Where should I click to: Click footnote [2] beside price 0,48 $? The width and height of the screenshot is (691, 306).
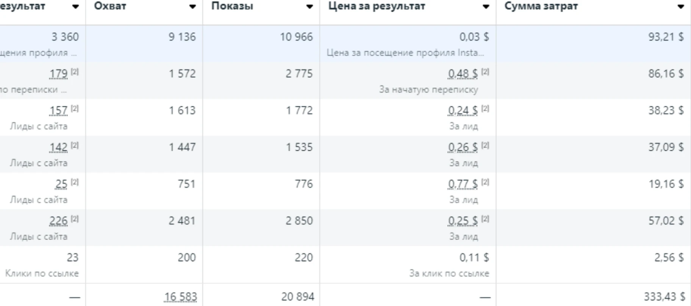[x=485, y=71]
